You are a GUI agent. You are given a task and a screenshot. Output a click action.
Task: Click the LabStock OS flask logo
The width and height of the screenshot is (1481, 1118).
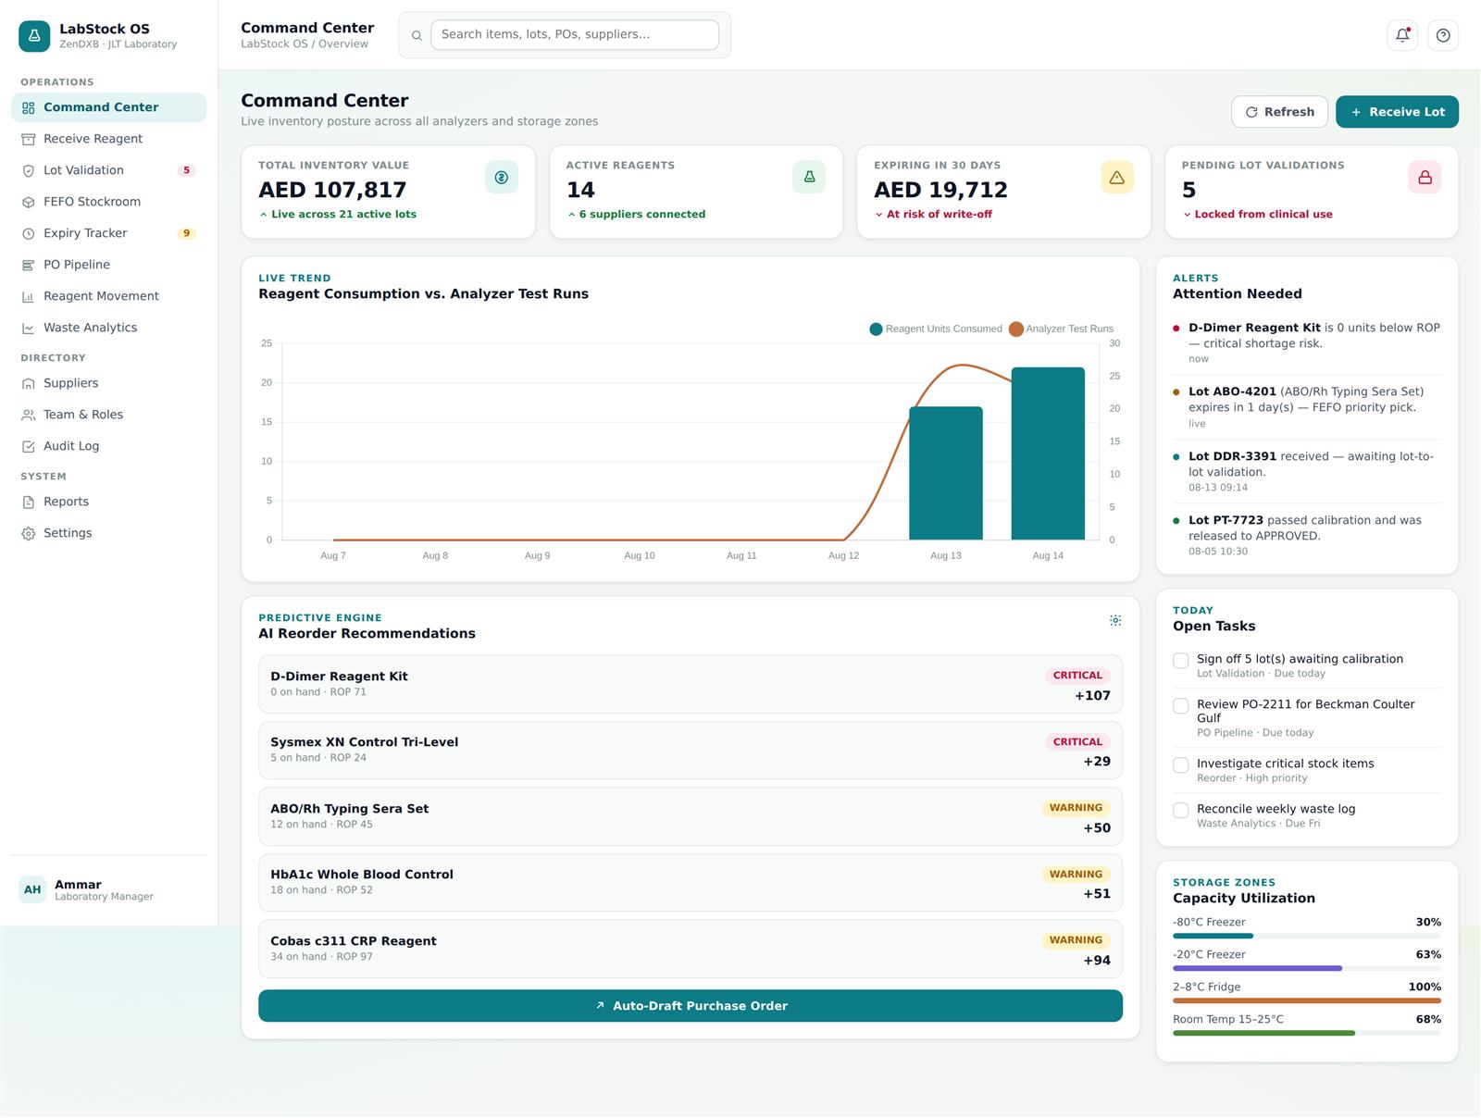point(34,36)
